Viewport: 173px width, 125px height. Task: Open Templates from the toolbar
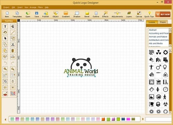point(17,14)
